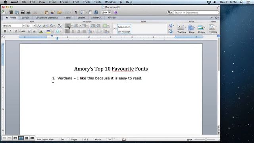Open the Change Case dropdown
Viewport: 254px width, 143px height.
[x=52, y=25]
